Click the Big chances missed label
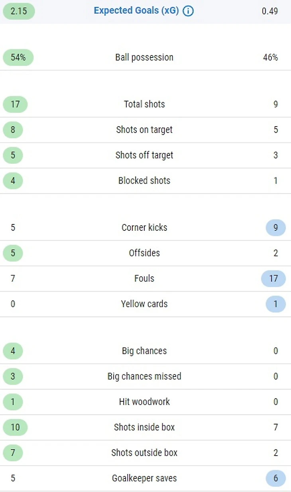This screenshot has height=492, width=291. (x=144, y=377)
